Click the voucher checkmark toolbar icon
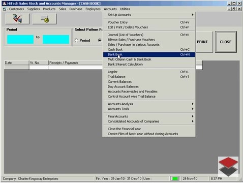Viewport: 243px width, 183px height. tap(17, 19)
